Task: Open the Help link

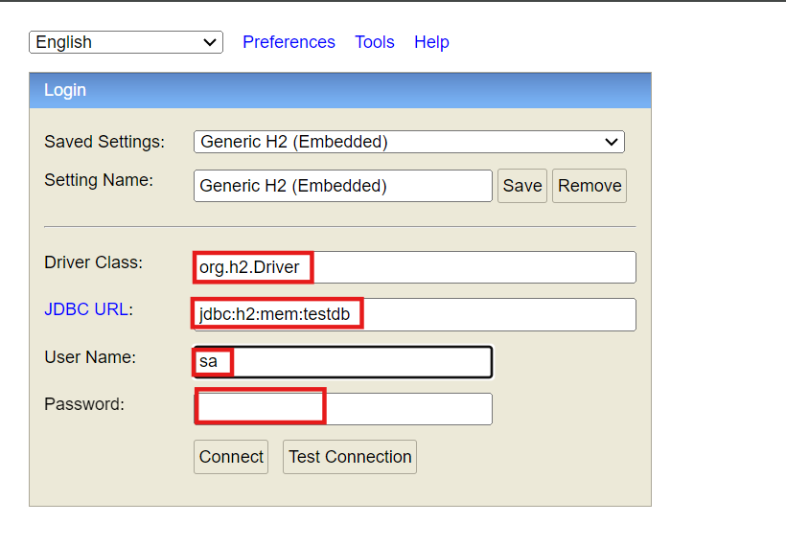Action: [431, 42]
